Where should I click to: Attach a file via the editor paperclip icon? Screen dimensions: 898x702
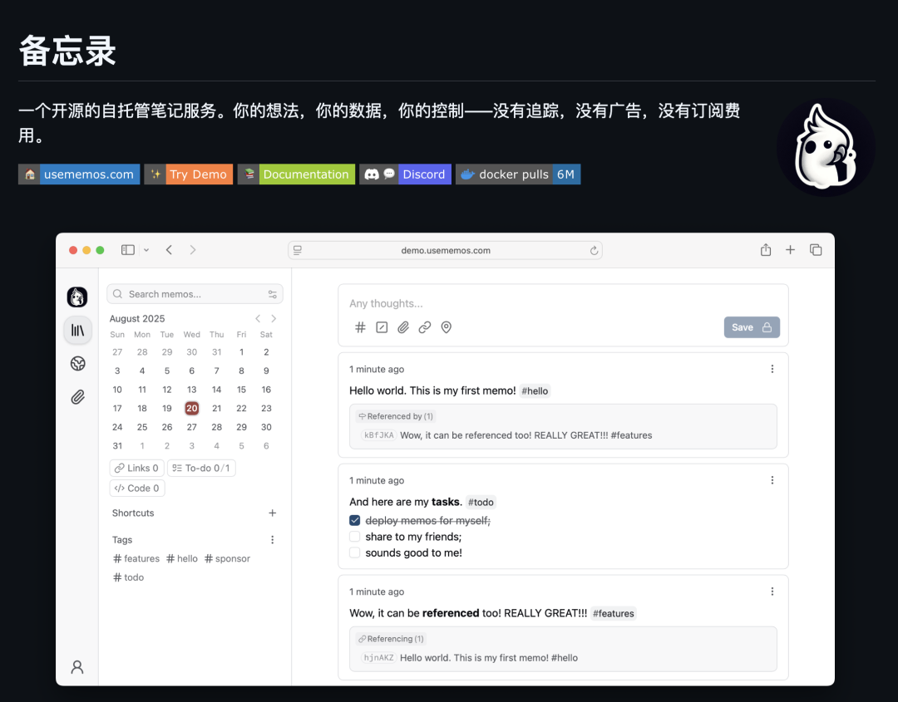(x=403, y=326)
